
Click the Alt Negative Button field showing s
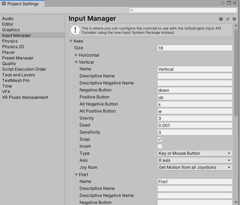point(195,104)
